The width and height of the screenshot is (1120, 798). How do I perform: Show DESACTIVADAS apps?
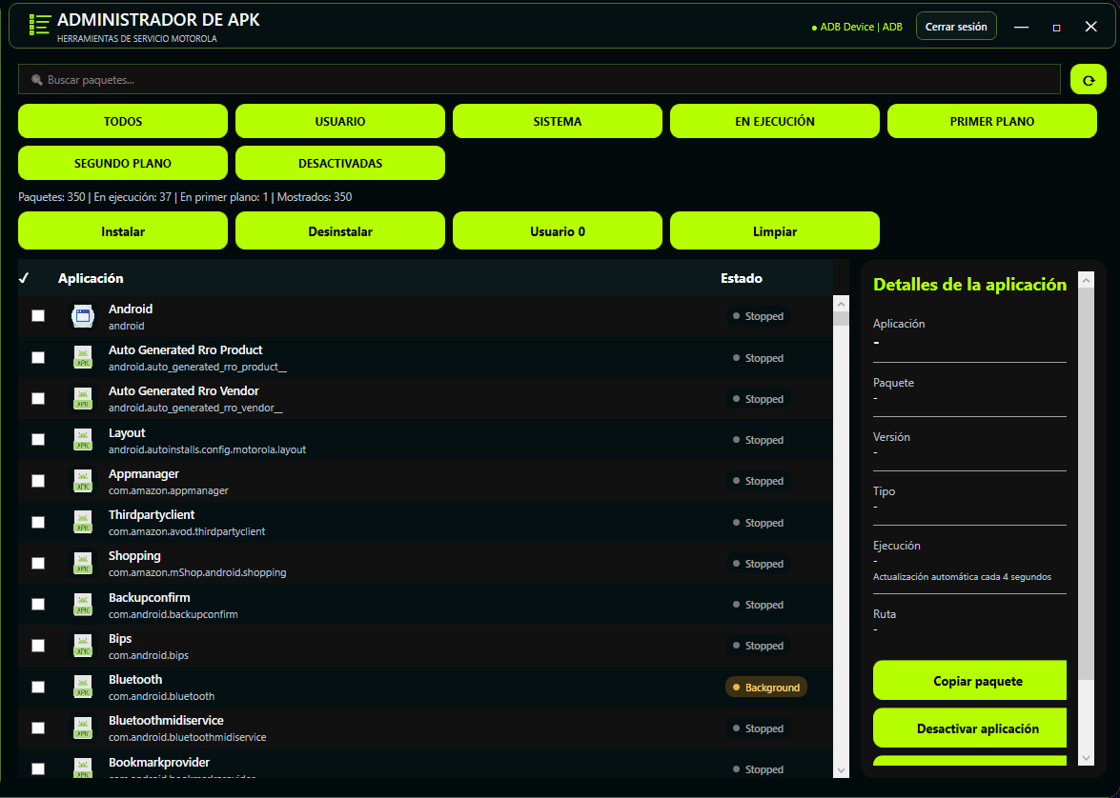point(340,164)
